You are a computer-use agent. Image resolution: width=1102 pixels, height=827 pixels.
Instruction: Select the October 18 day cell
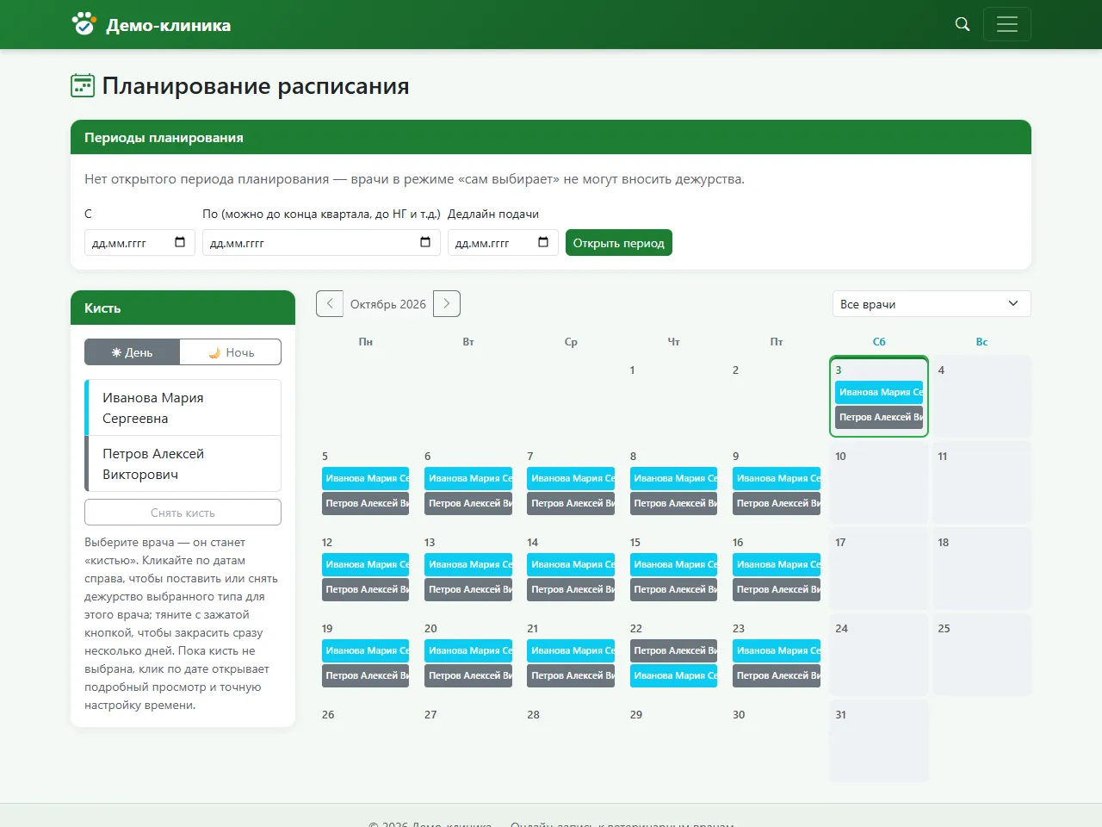pyautogui.click(x=981, y=569)
